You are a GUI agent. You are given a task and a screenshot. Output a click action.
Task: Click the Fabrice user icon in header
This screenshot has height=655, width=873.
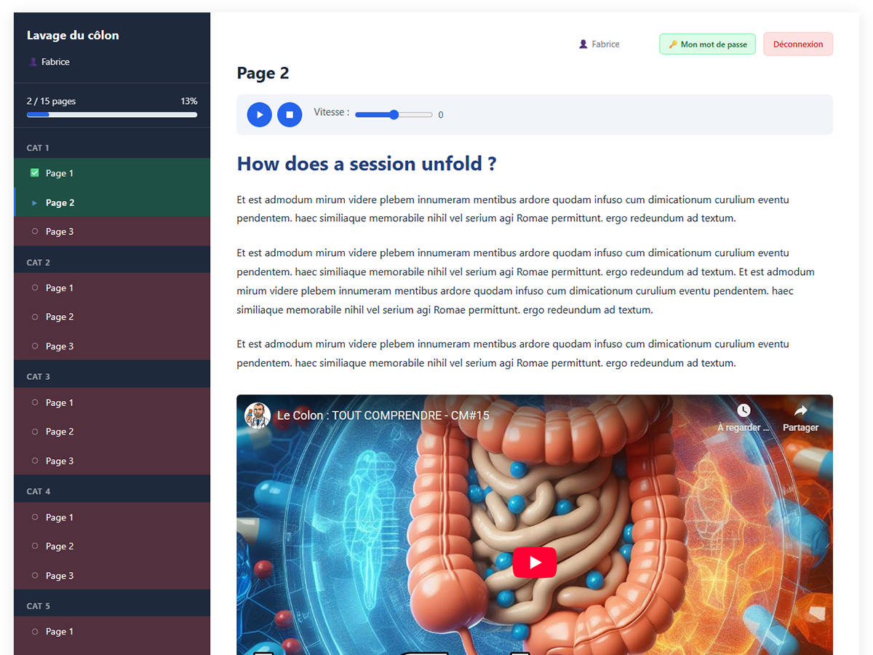pyautogui.click(x=583, y=44)
